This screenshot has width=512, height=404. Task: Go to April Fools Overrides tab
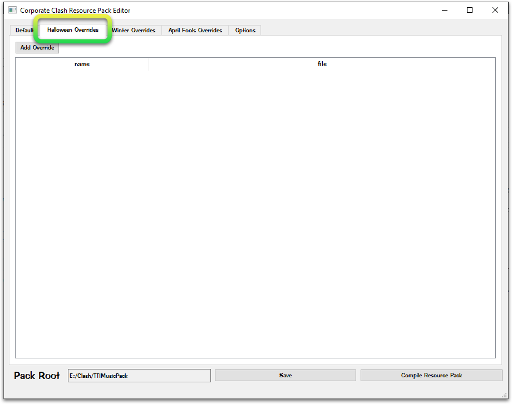point(195,31)
